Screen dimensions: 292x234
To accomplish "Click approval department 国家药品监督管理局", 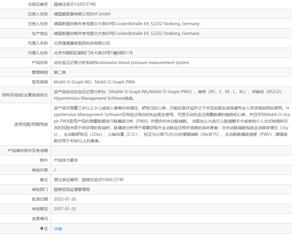I will (x=72, y=189).
